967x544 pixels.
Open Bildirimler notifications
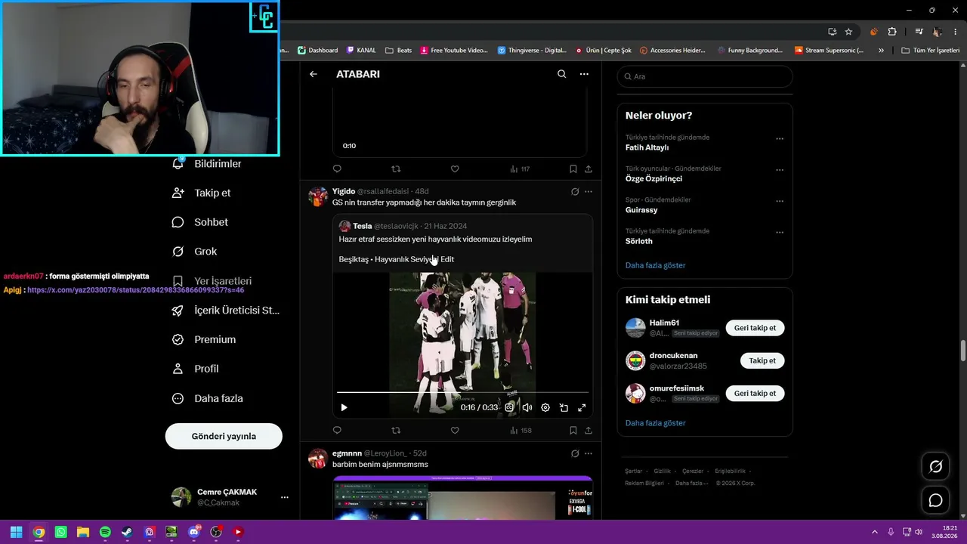click(x=207, y=164)
